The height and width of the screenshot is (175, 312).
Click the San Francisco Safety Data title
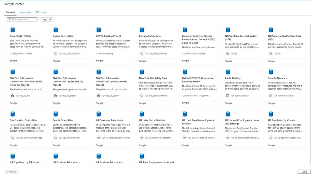23,120
